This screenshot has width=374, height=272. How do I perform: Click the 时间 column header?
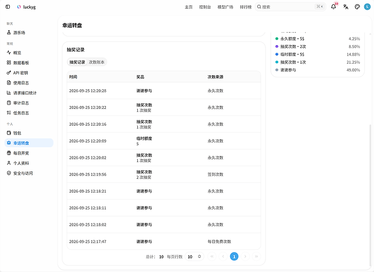click(x=73, y=77)
